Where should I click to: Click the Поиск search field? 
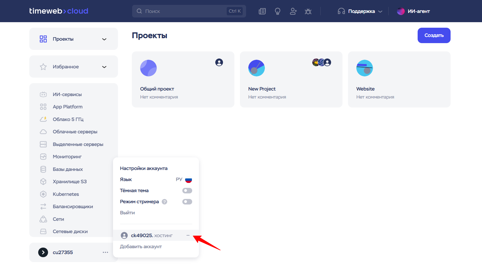(189, 11)
